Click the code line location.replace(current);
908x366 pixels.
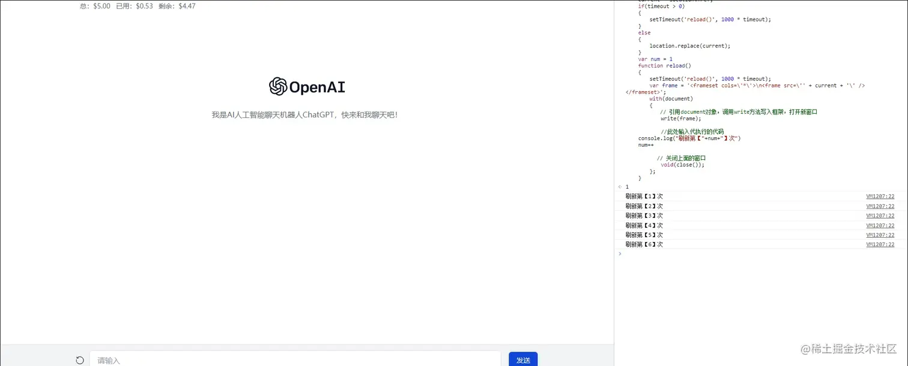click(x=690, y=46)
